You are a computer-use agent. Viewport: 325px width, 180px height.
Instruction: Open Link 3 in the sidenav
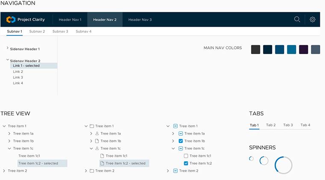tap(18, 77)
